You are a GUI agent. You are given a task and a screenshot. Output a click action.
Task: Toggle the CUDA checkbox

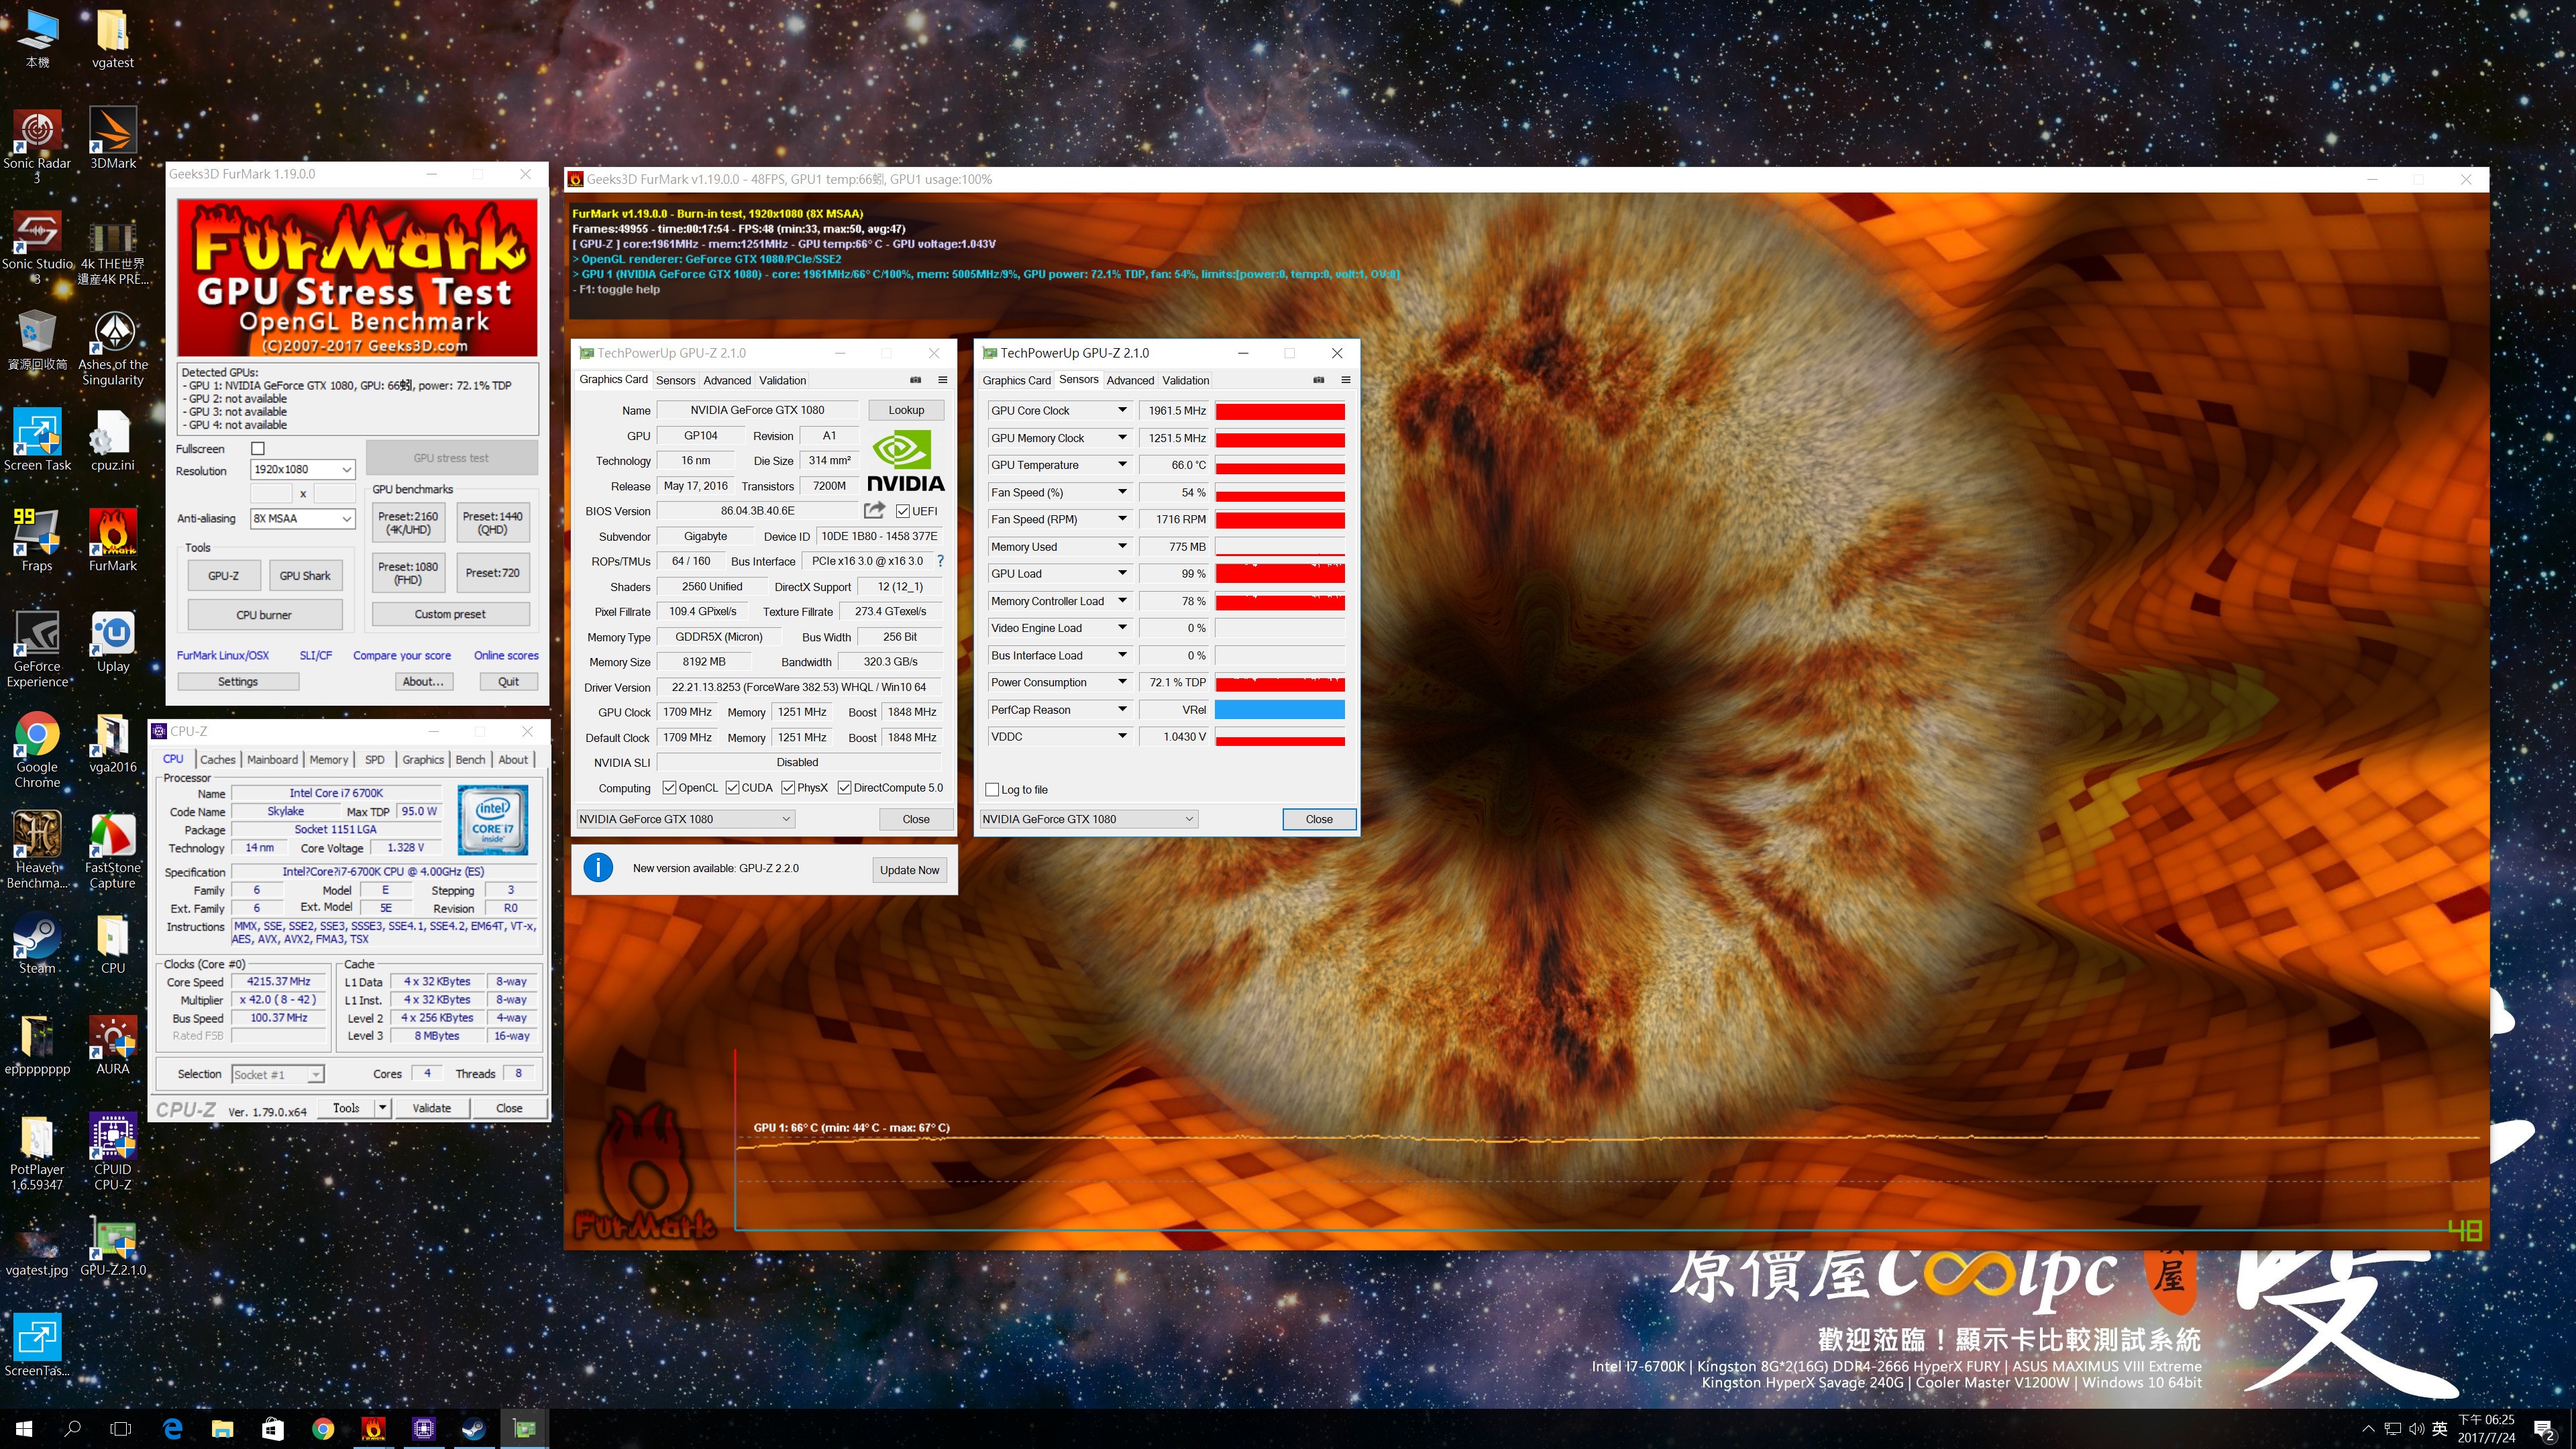732,787
